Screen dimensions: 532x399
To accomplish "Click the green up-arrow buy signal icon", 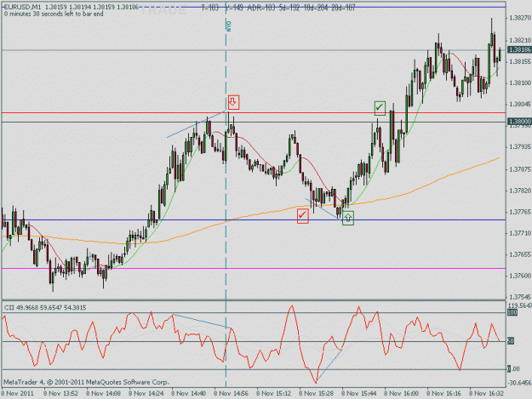I will [x=348, y=218].
